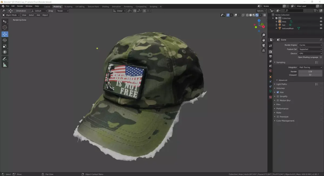Expand the Color Management panel
The height and width of the screenshot is (176, 324).
pos(285,121)
